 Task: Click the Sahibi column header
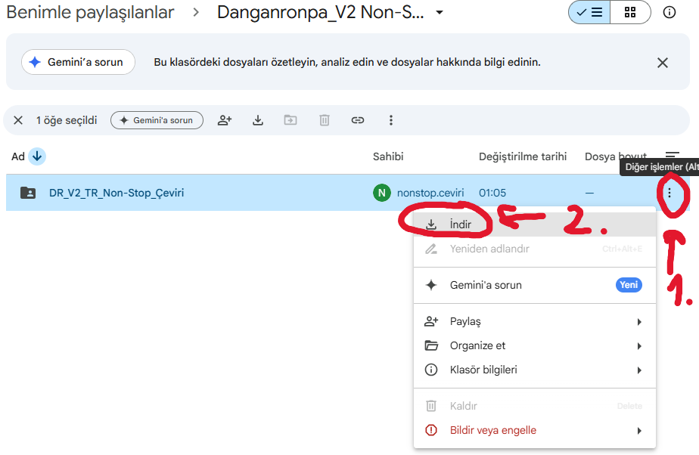point(388,156)
